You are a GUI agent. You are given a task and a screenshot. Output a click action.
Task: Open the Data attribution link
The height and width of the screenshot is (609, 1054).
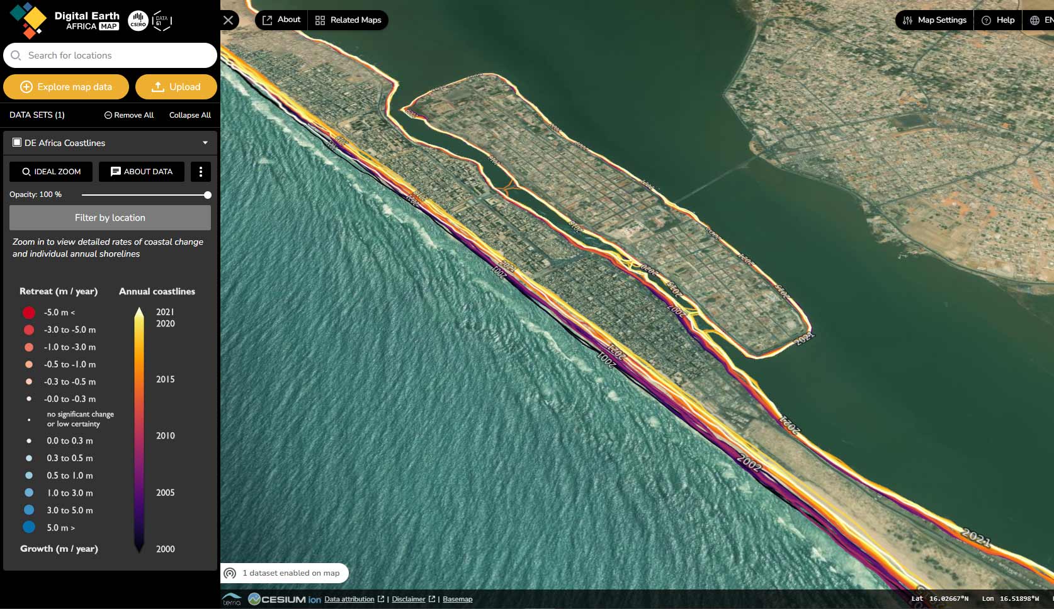click(349, 599)
